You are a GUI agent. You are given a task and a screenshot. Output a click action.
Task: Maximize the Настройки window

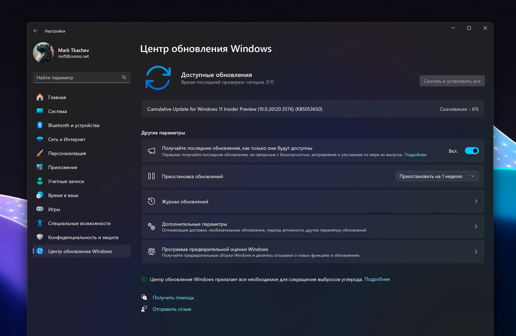tap(469, 28)
